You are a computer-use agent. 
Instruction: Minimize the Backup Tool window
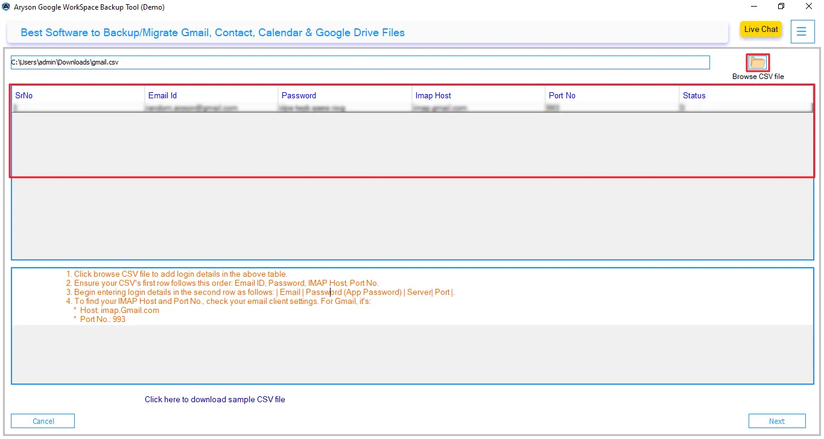[x=752, y=7]
